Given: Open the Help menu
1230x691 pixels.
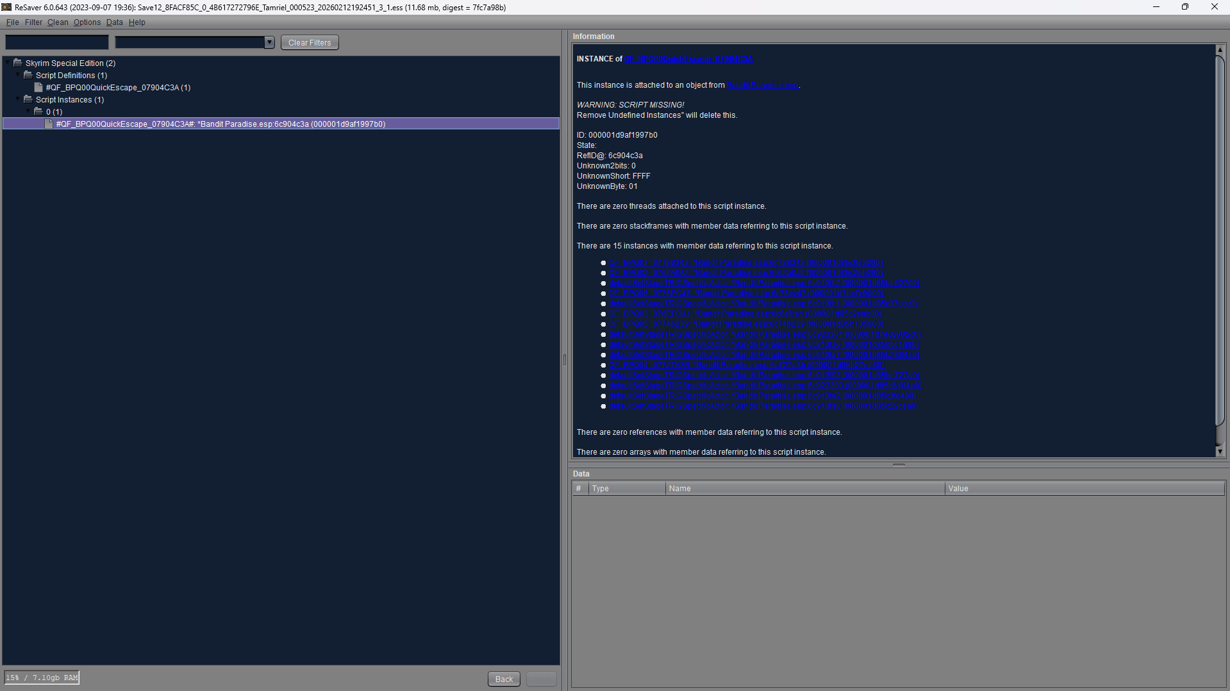Looking at the screenshot, I should (137, 22).
